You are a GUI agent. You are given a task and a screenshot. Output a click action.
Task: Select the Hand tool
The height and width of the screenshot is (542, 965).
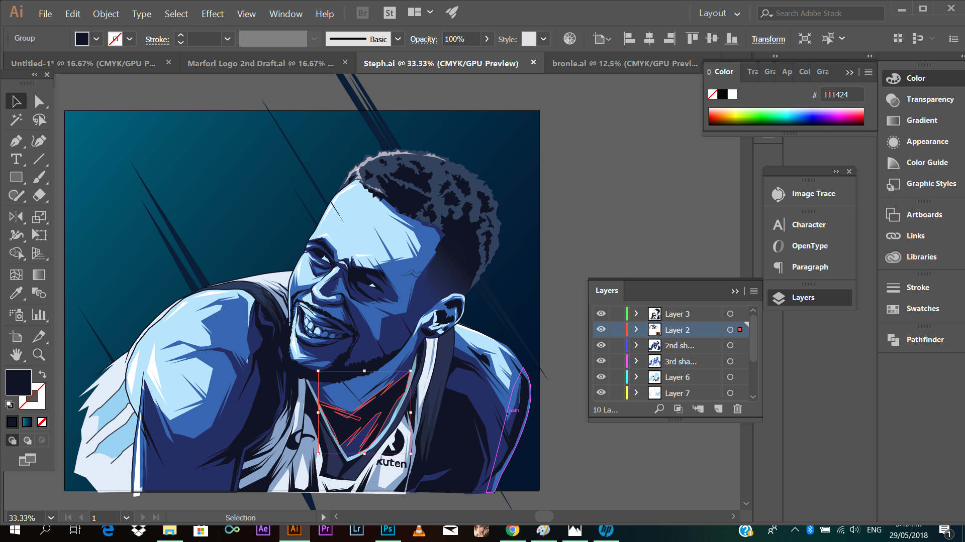tap(16, 354)
